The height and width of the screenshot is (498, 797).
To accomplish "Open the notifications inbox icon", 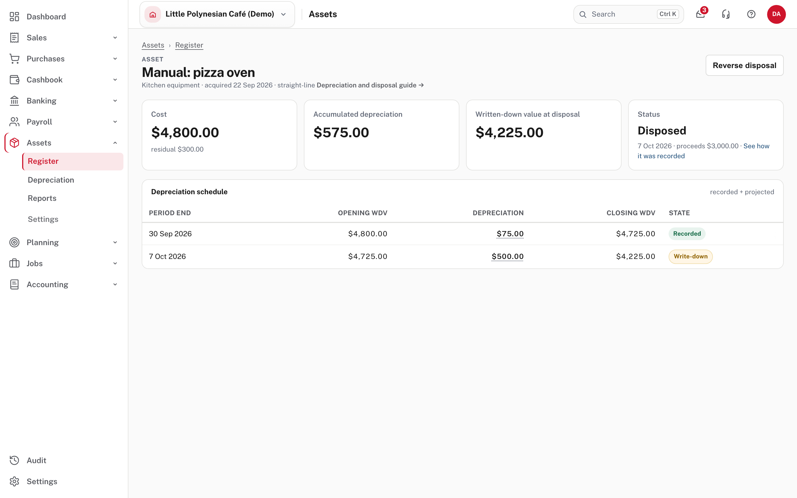I will [700, 14].
